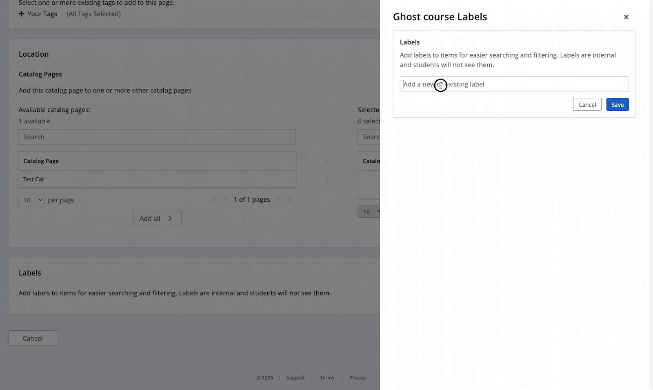Screen dimensions: 653x390
Task: Open the Support footer link
Action: [x=295, y=378]
